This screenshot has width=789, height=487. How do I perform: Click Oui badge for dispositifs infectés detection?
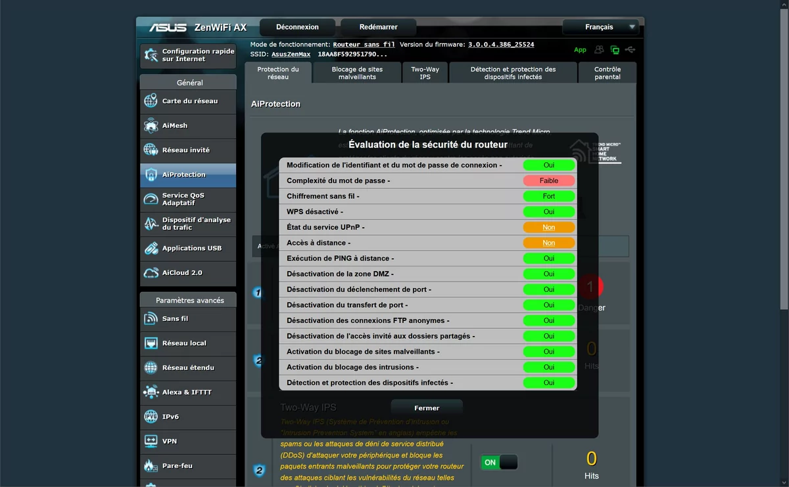[x=549, y=383]
